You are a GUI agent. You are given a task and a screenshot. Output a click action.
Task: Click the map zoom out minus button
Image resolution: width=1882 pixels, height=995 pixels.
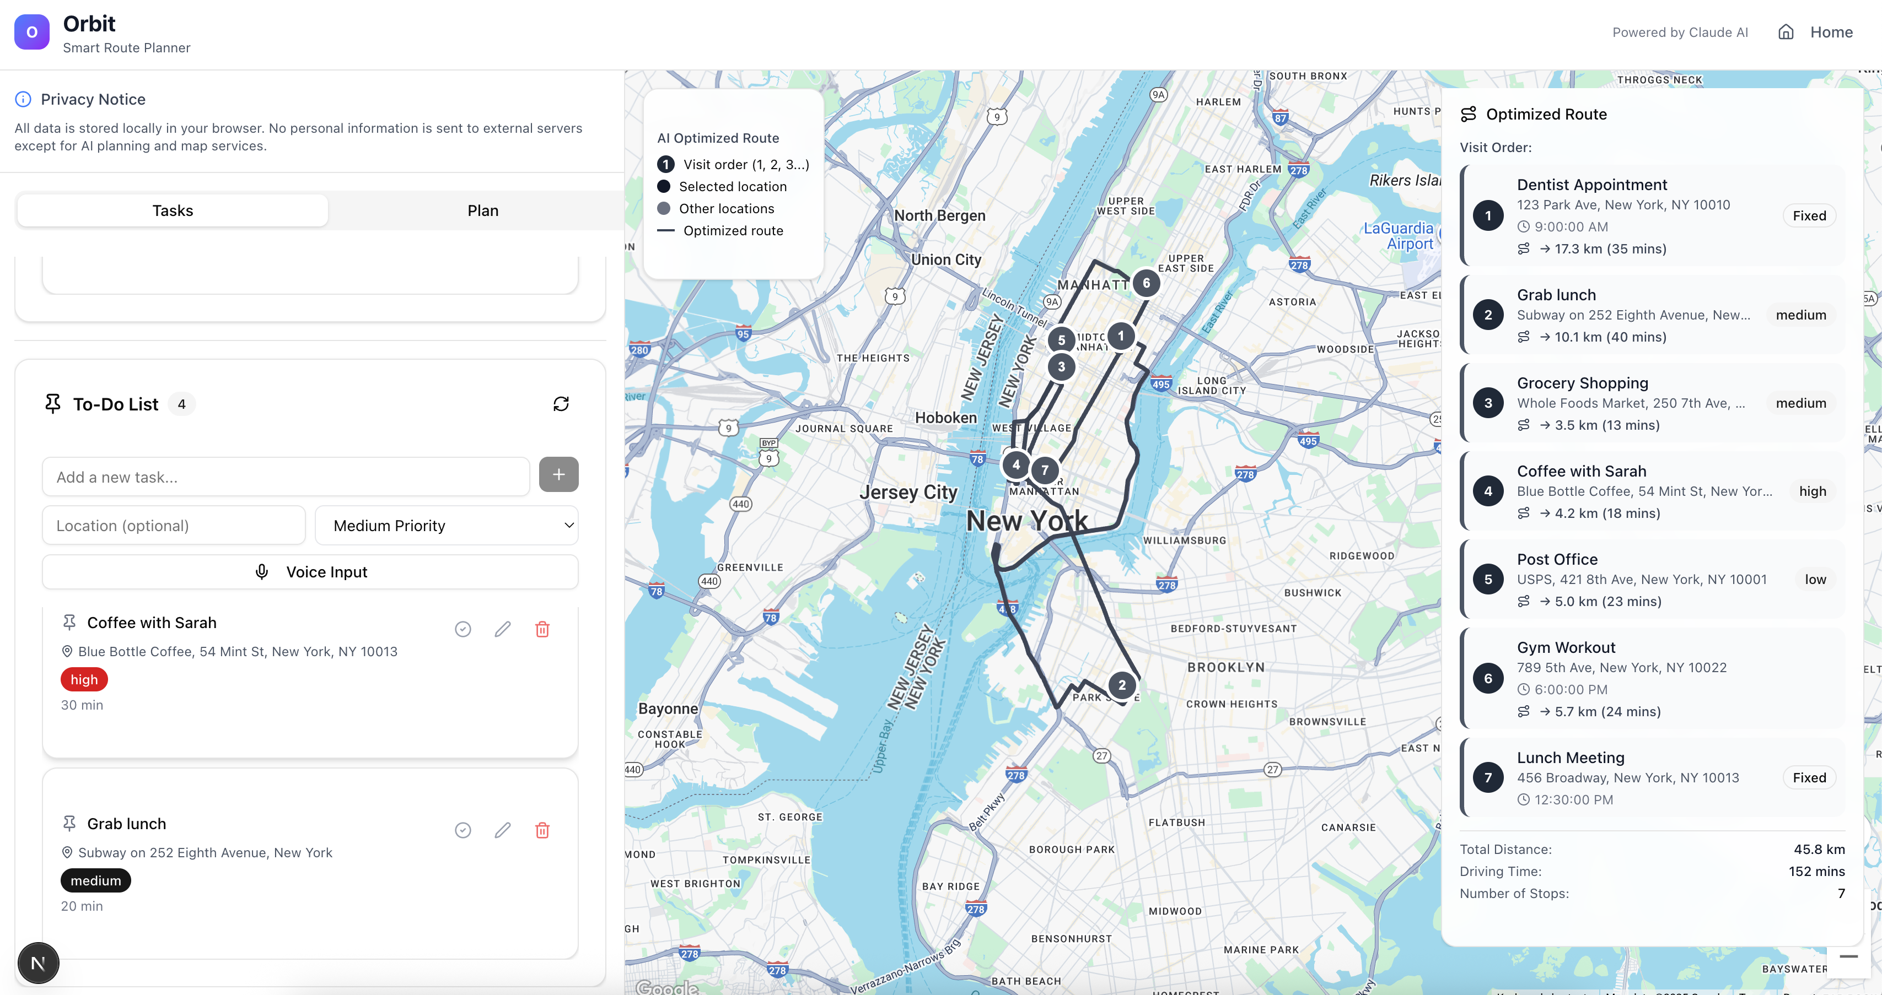tap(1848, 956)
